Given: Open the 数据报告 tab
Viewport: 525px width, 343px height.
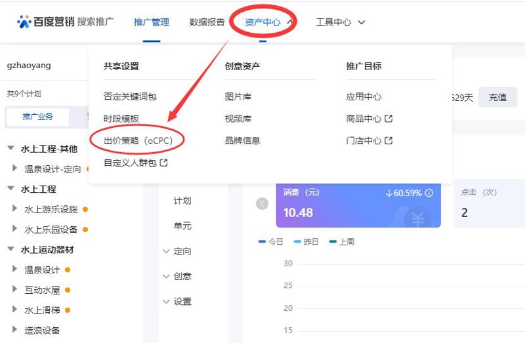Looking at the screenshot, I should [x=207, y=22].
